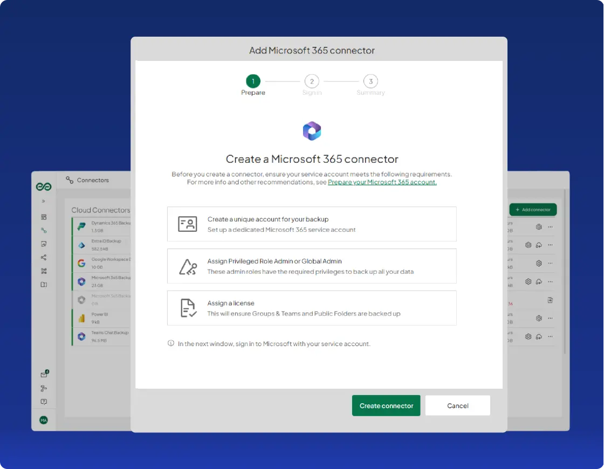Open more options for Microsoft 365 Backup 23 GB row
The height and width of the screenshot is (469, 604).
[x=550, y=281]
